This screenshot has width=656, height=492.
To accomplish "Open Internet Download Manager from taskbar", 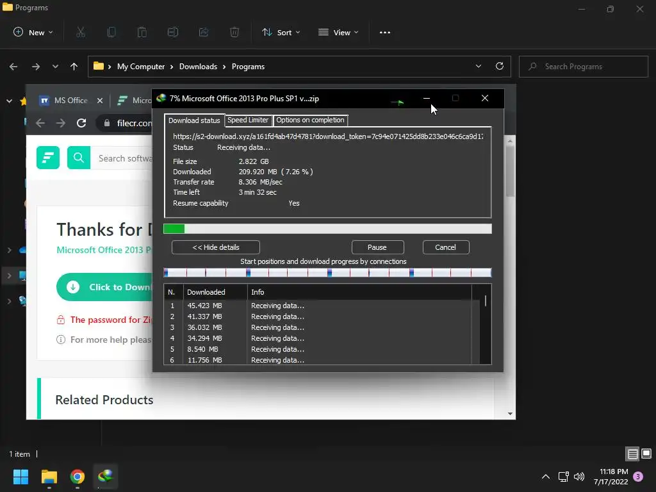I will 106,477.
